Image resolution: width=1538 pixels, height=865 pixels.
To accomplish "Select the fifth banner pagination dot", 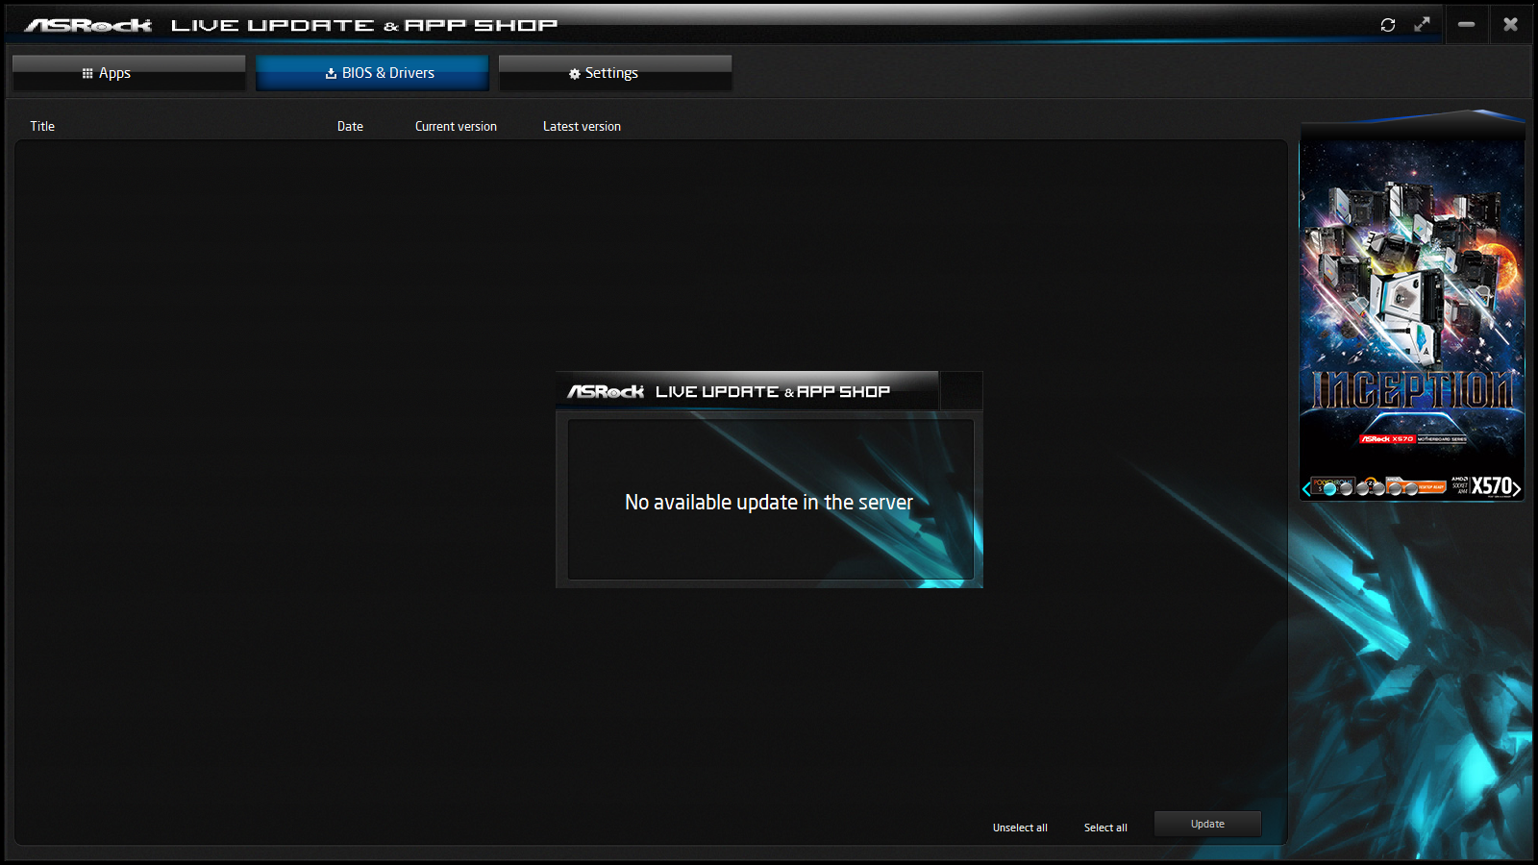I will [1395, 489].
